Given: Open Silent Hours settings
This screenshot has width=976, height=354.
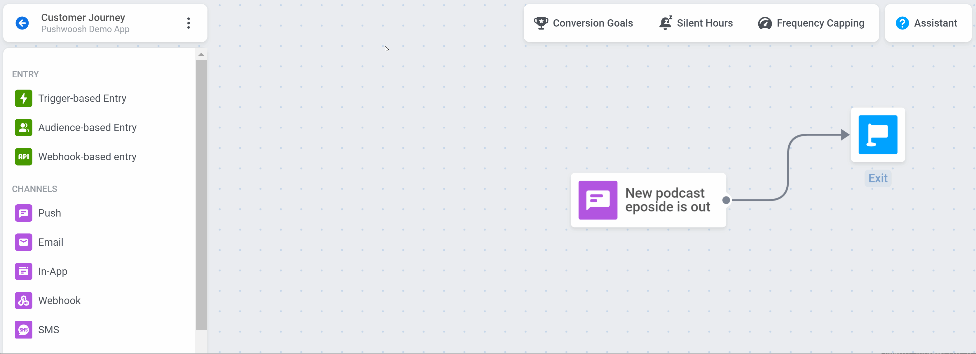Looking at the screenshot, I should point(696,23).
